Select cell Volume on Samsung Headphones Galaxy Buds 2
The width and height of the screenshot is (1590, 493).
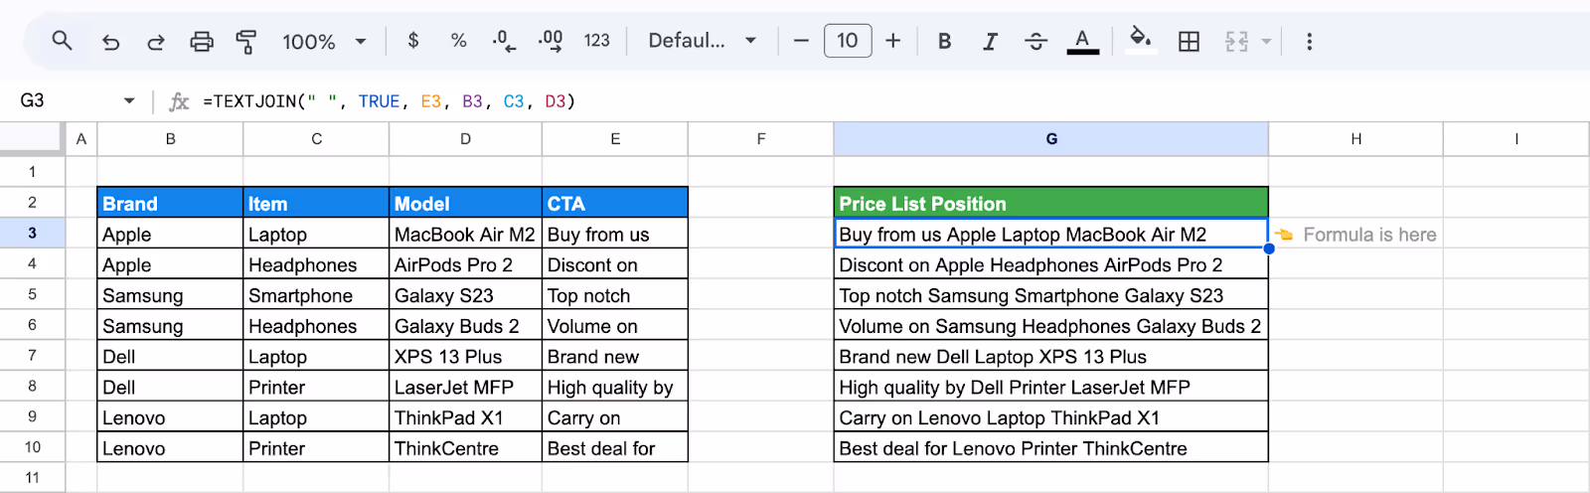(x=1051, y=326)
